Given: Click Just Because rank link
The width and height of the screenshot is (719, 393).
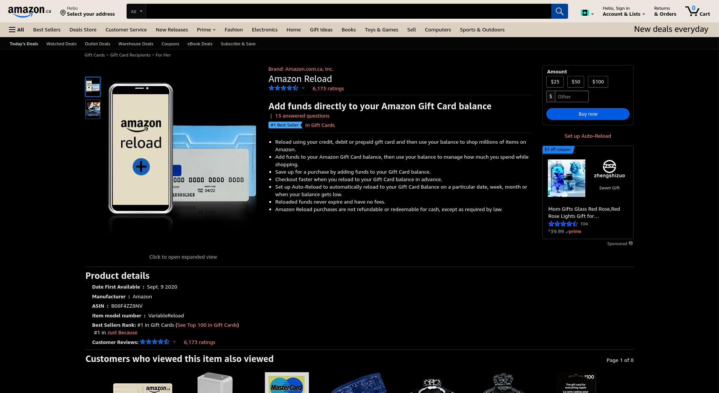Looking at the screenshot, I should (122, 332).
